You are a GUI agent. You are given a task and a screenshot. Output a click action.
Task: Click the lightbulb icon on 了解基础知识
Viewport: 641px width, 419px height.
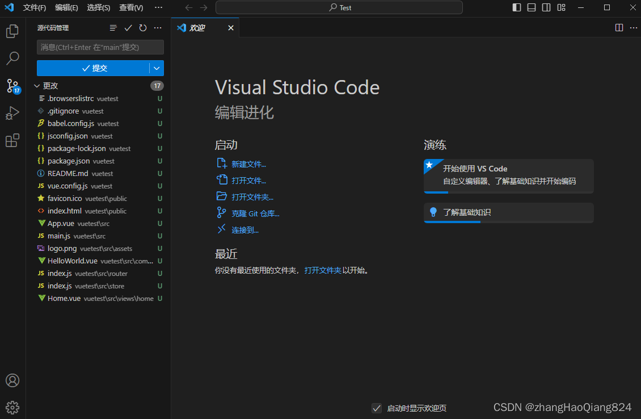point(433,212)
